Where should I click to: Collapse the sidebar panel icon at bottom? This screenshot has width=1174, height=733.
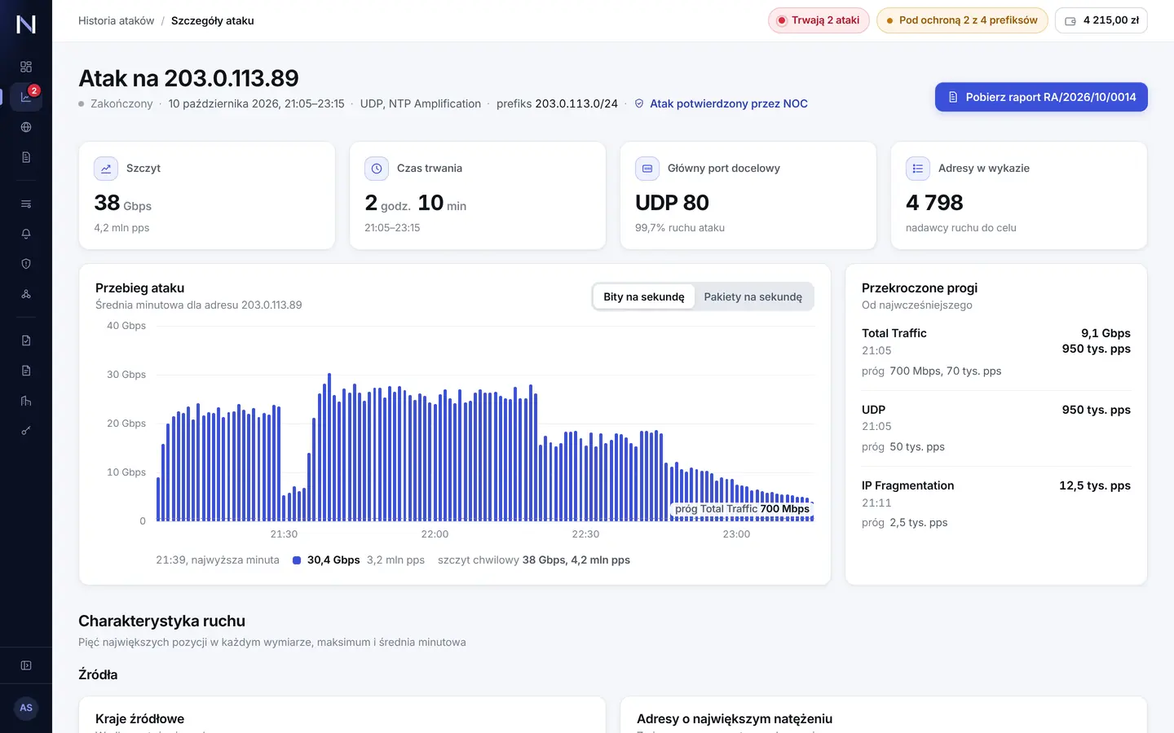point(26,665)
